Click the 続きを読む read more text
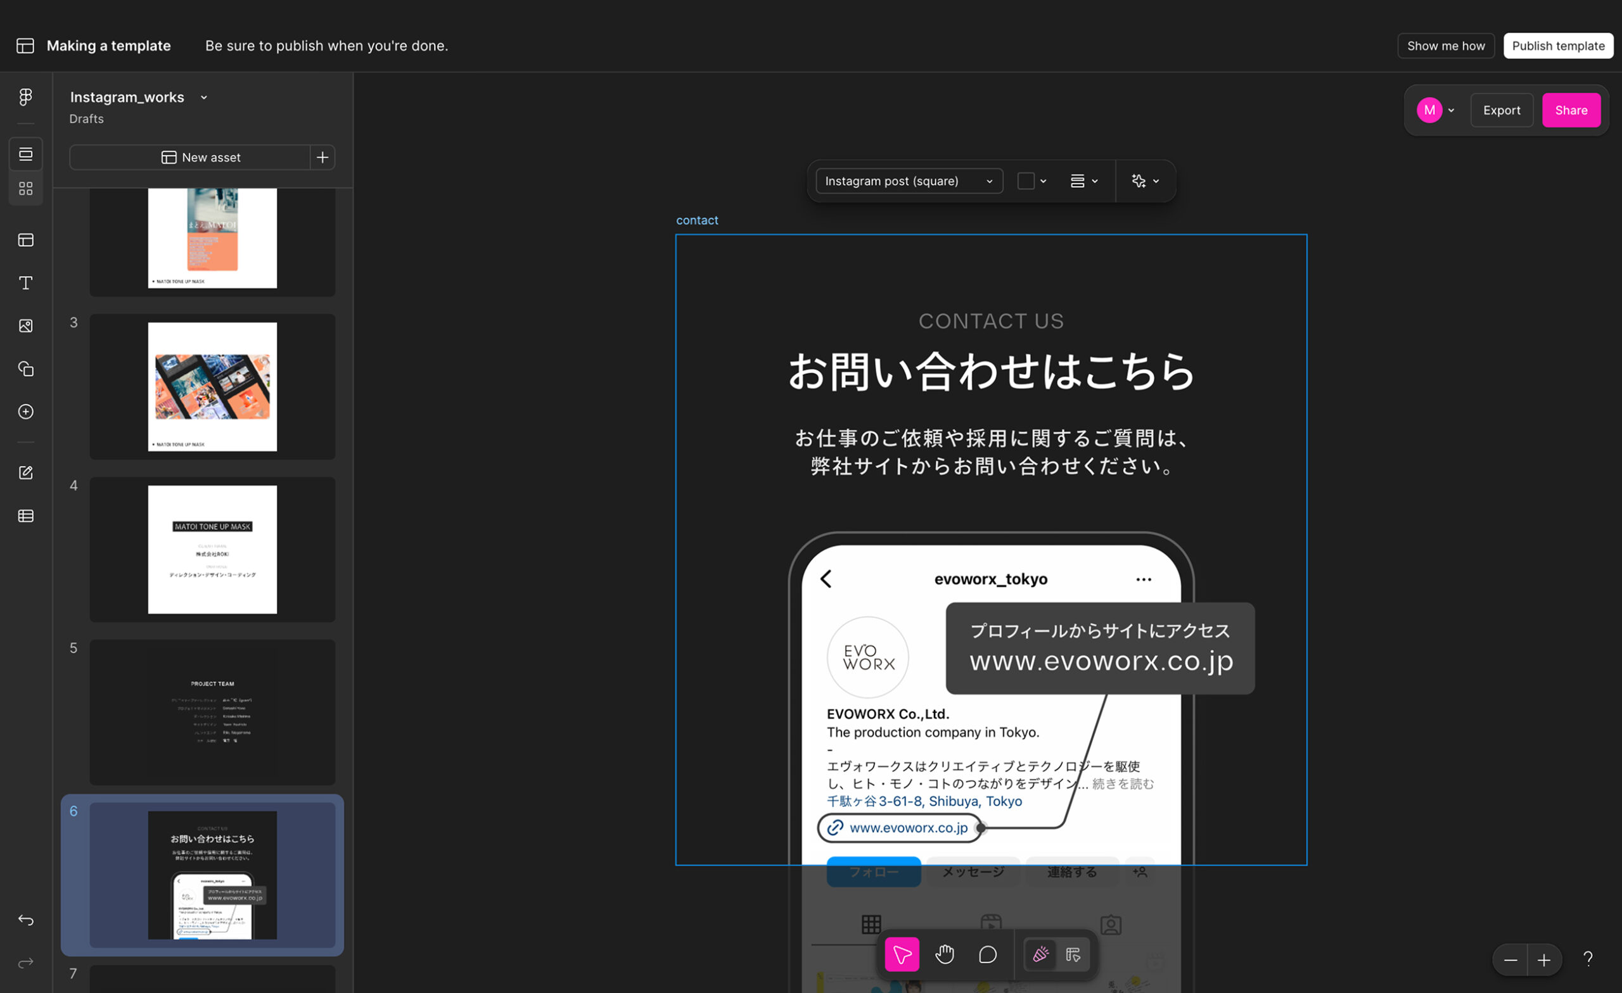1622x993 pixels. tap(1123, 784)
